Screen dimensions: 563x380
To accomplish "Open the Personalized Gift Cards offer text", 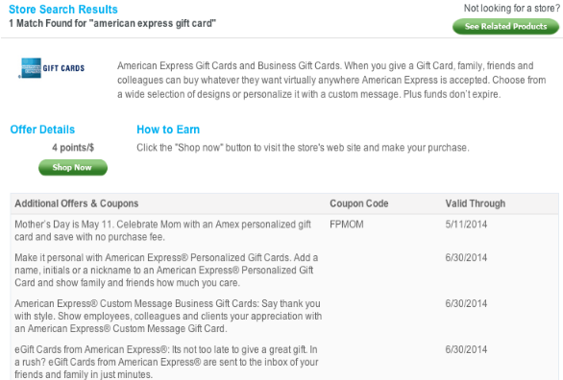I will 166,270.
